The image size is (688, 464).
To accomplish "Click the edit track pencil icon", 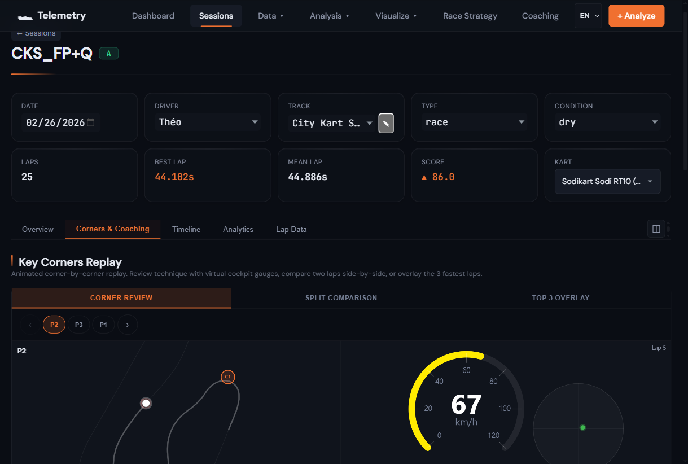I will point(386,123).
